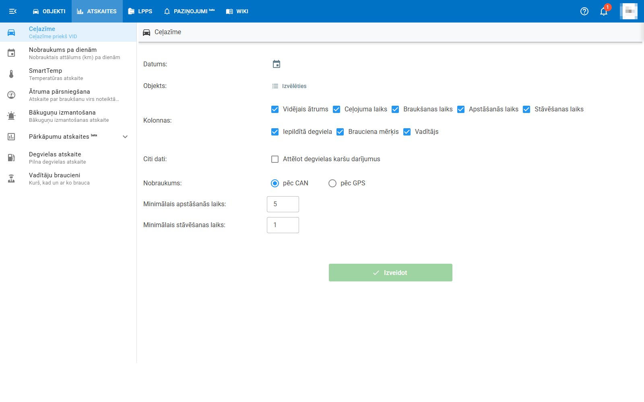Open the Izvēlēties object selector
The width and height of the screenshot is (644, 402).
pyautogui.click(x=289, y=86)
